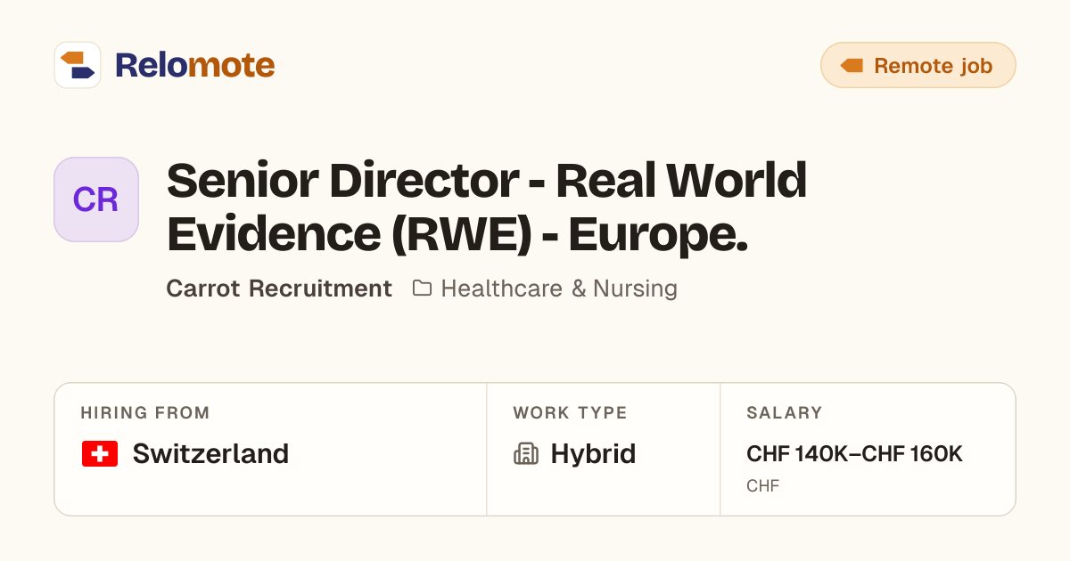Click the Switzerland flag icon
Viewport: 1070px width, 561px height.
[x=100, y=454]
